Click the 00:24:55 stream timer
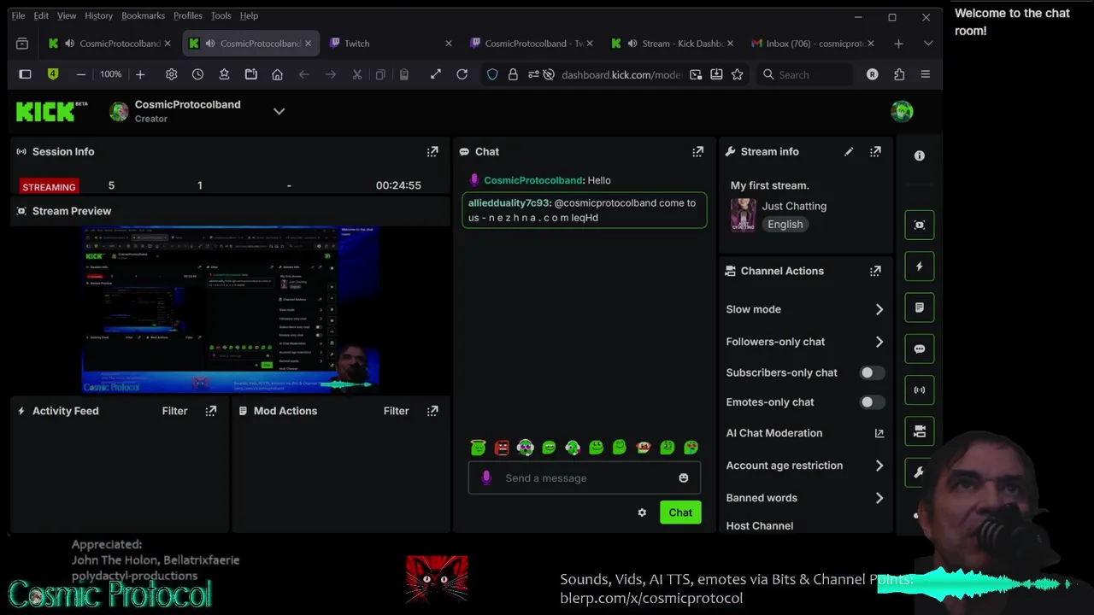 [398, 185]
